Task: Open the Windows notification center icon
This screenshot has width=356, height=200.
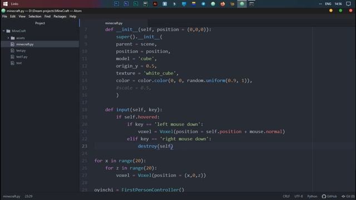Action: [348, 4]
